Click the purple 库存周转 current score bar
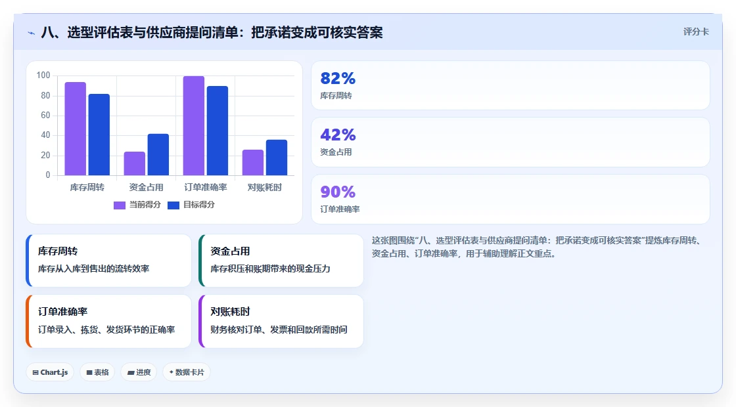 [75, 129]
